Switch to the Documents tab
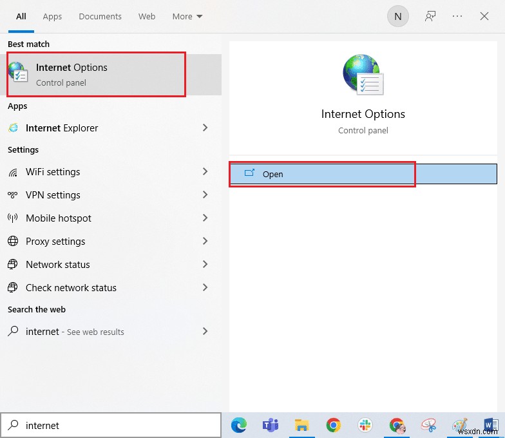505x438 pixels. (x=100, y=17)
